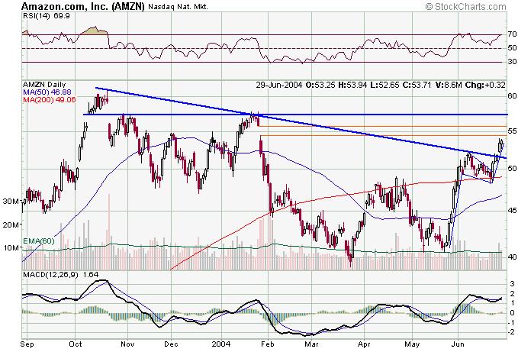Click the V:8.6M volume value
This screenshot has height=352, width=518.
449,85
